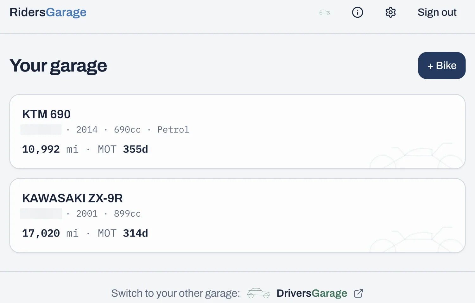475x303 pixels.
Task: Open the KAWASAKI ZX-9R bike card
Action: tap(237, 215)
